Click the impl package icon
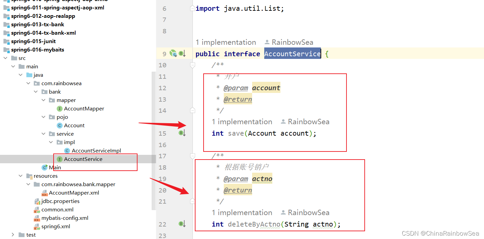This screenshot has height=239, width=484. tap(60, 142)
